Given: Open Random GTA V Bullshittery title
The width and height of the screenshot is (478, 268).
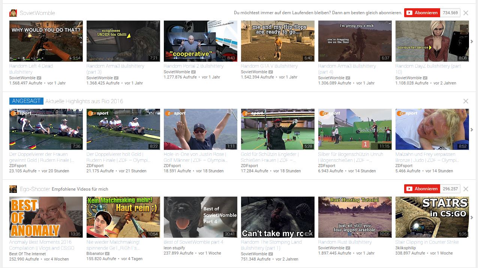Looking at the screenshot, I should pos(269,66).
